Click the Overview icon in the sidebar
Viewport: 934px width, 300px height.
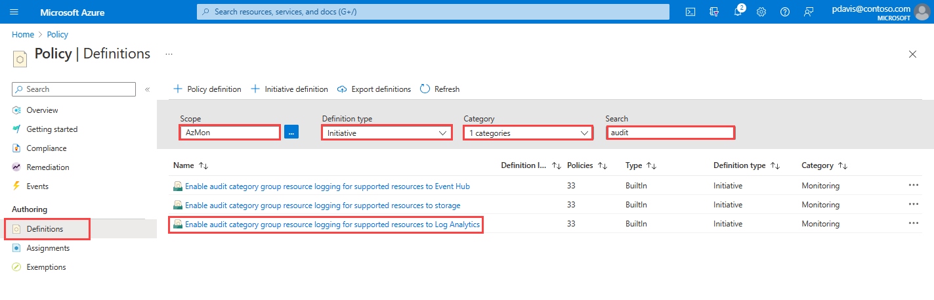pos(17,110)
